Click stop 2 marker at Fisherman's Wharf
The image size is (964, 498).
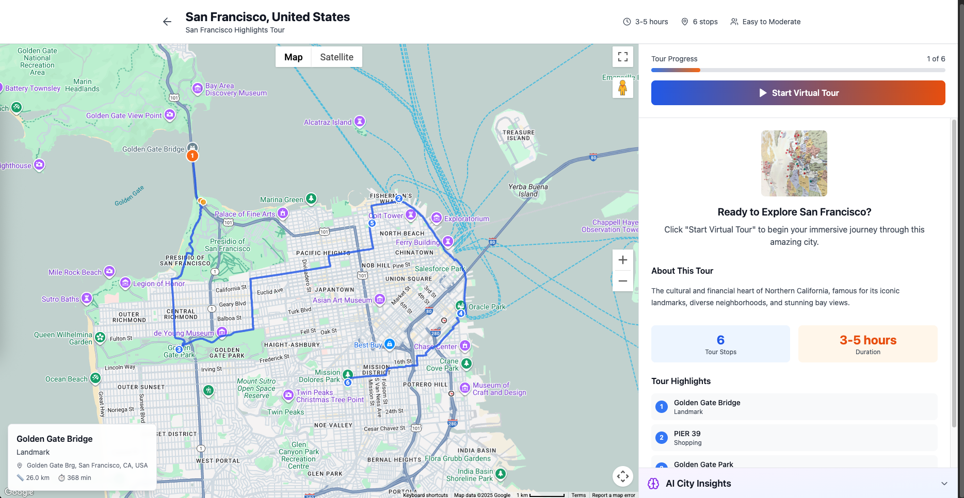click(398, 198)
